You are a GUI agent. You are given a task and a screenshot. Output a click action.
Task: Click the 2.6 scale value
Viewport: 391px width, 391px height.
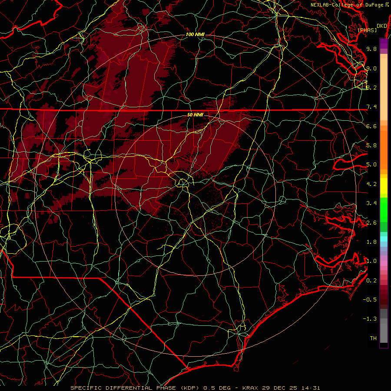[x=371, y=223]
